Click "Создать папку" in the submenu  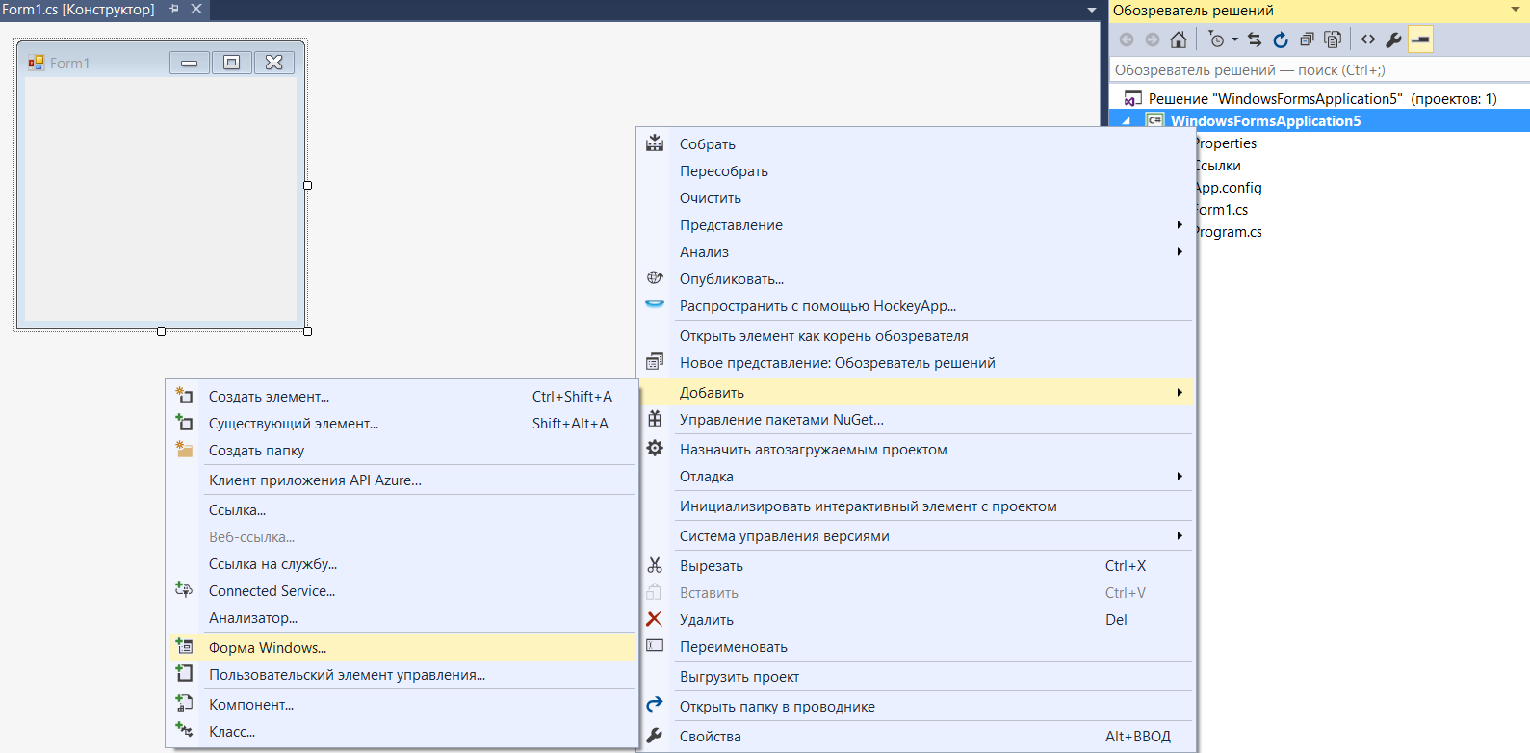pos(256,451)
